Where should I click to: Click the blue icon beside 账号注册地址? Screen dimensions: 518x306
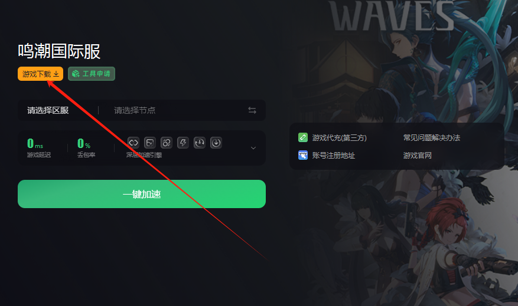(x=303, y=155)
